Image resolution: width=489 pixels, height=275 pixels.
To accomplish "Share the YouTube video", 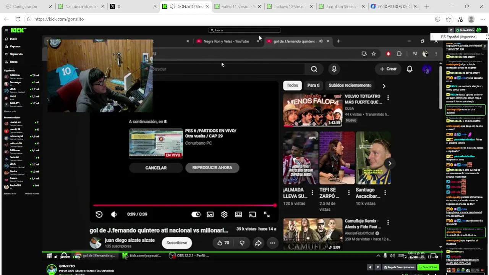I will [x=258, y=243].
